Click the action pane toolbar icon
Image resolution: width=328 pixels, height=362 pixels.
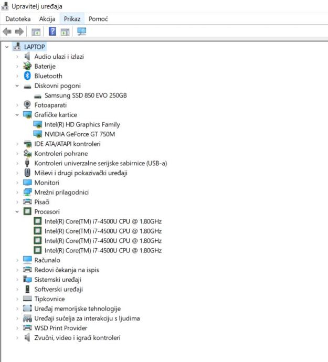tap(65, 32)
